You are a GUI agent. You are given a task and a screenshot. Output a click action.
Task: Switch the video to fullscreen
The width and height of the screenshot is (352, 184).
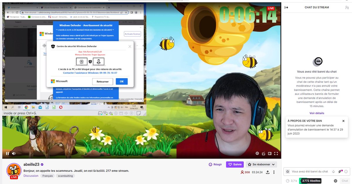coord(276,153)
